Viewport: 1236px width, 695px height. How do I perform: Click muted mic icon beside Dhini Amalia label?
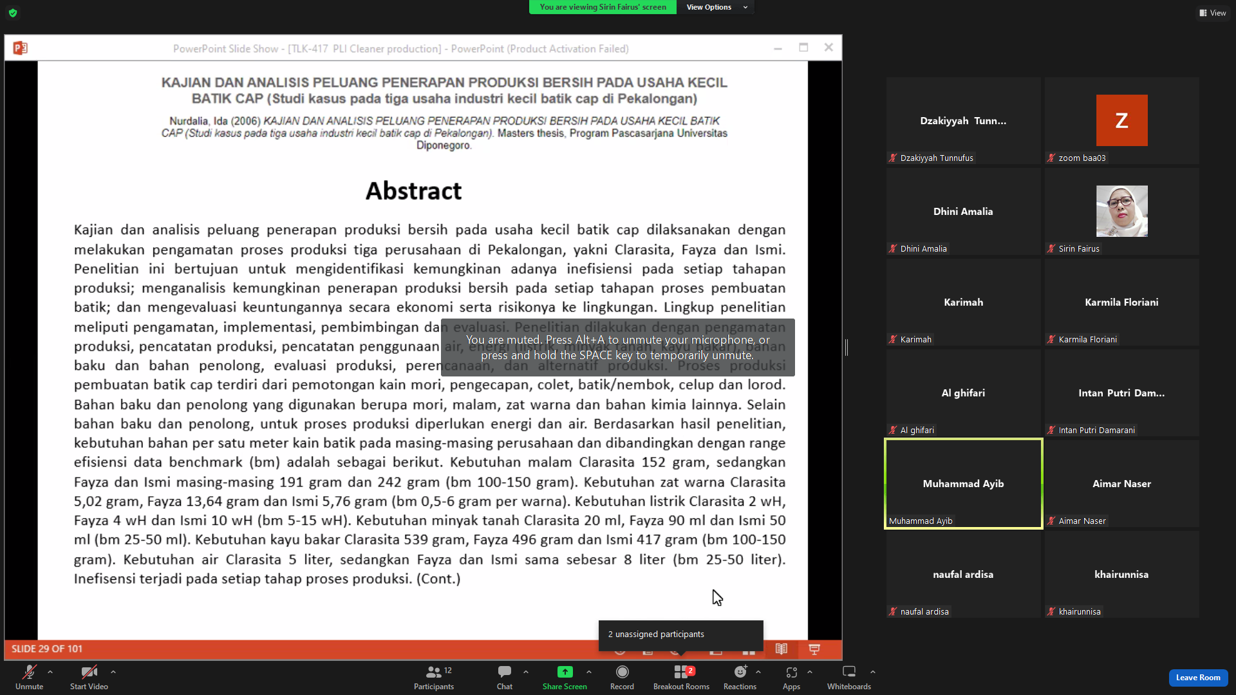893,249
